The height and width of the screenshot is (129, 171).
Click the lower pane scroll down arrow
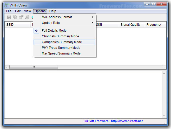click(x=164, y=116)
